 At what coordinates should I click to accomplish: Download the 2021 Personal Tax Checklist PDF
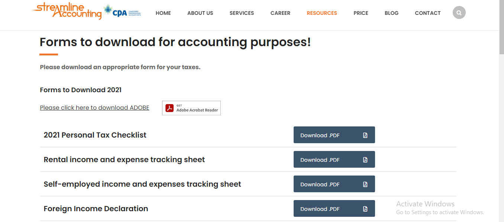320,135
